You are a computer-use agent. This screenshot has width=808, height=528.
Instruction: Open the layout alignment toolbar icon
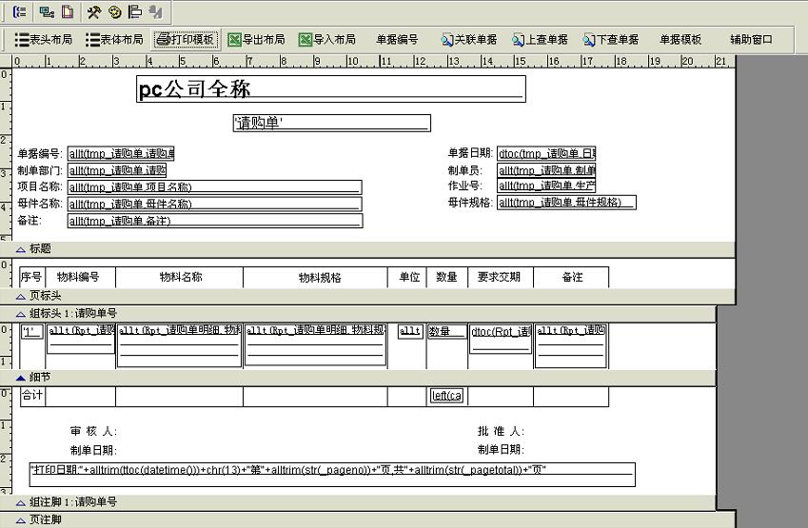[x=135, y=12]
